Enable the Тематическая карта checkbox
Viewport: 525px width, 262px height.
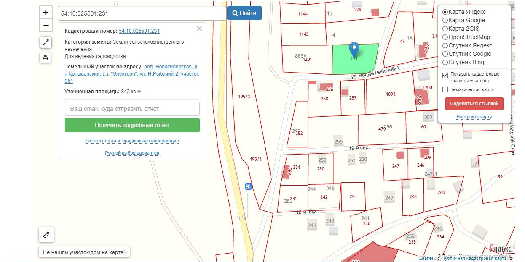tap(445, 89)
